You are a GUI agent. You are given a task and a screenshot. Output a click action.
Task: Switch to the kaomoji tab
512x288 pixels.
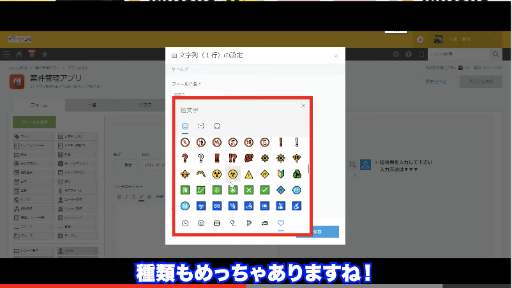tap(201, 126)
